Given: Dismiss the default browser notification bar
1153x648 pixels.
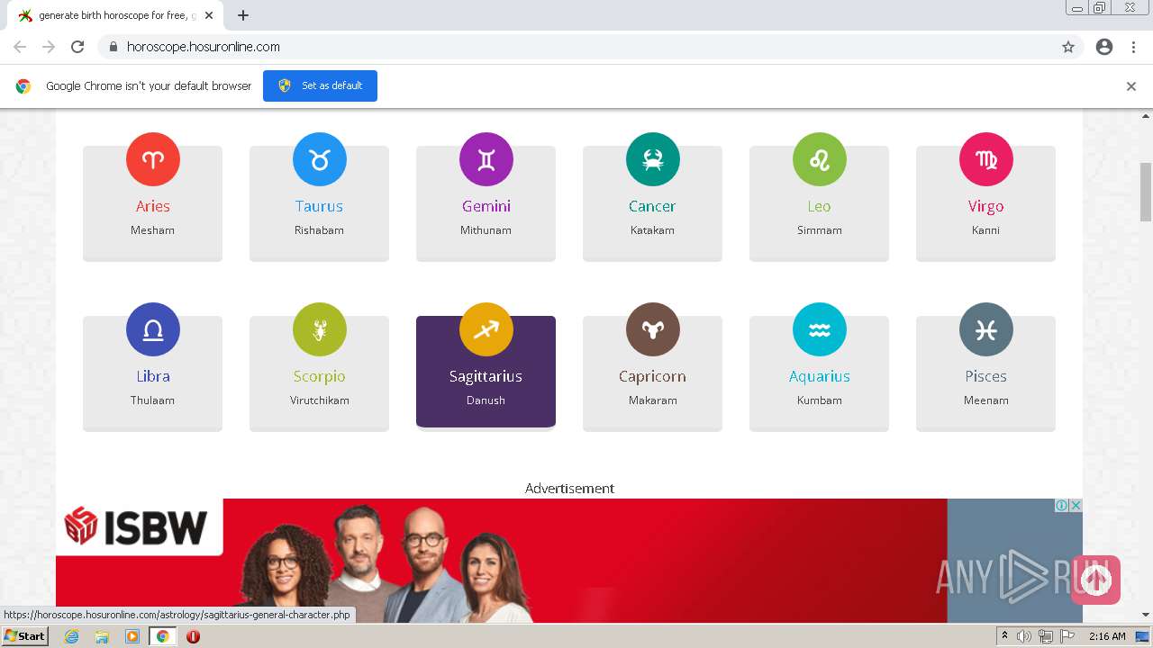Looking at the screenshot, I should pyautogui.click(x=1131, y=86).
